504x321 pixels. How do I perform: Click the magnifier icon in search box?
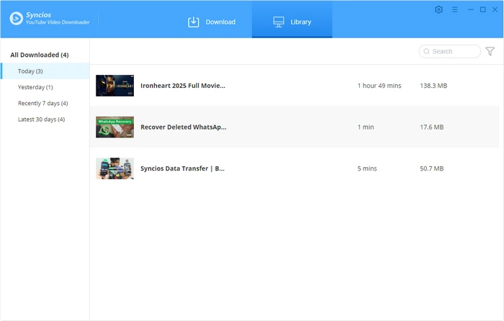[x=427, y=52]
